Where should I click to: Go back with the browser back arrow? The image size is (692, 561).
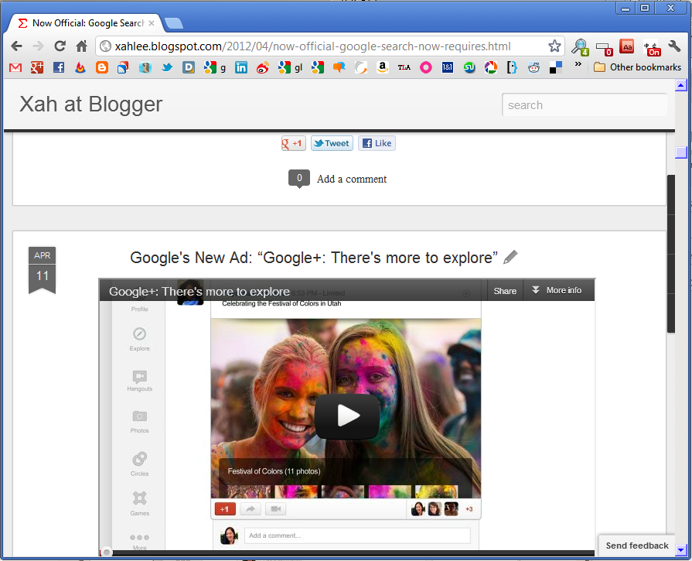pyautogui.click(x=17, y=46)
